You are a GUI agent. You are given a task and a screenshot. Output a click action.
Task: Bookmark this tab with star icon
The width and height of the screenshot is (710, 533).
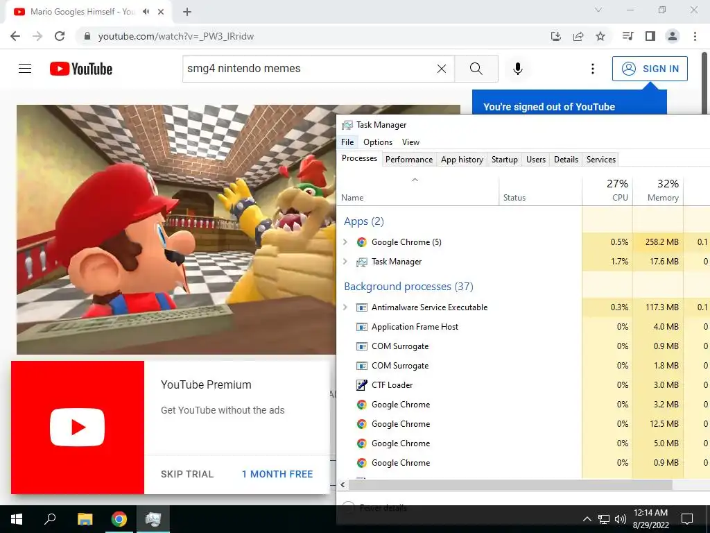click(x=600, y=36)
